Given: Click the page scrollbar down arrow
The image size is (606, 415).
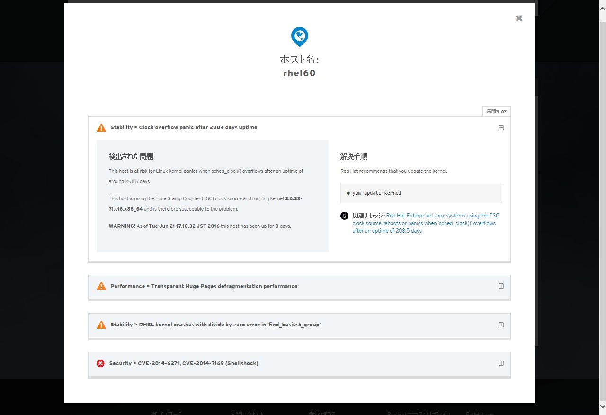Looking at the screenshot, I should click(x=602, y=406).
